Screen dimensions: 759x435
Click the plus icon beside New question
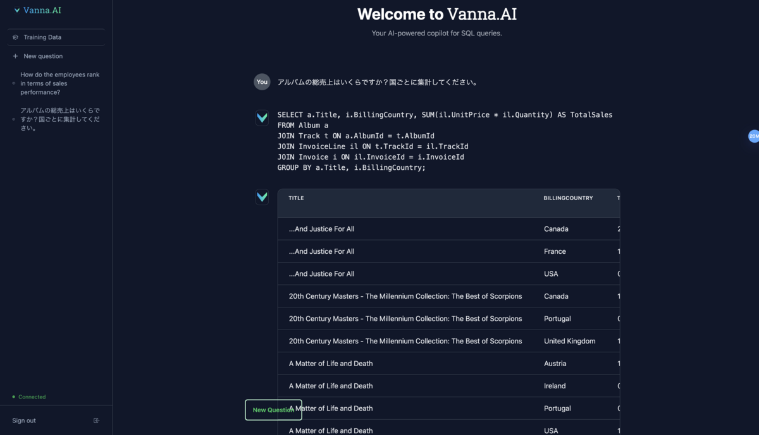tap(16, 56)
